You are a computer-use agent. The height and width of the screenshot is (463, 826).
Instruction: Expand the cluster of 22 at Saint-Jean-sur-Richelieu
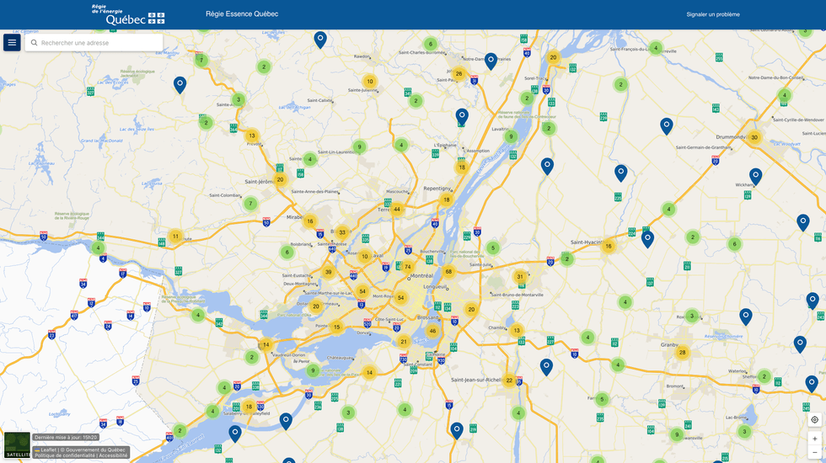coord(509,381)
